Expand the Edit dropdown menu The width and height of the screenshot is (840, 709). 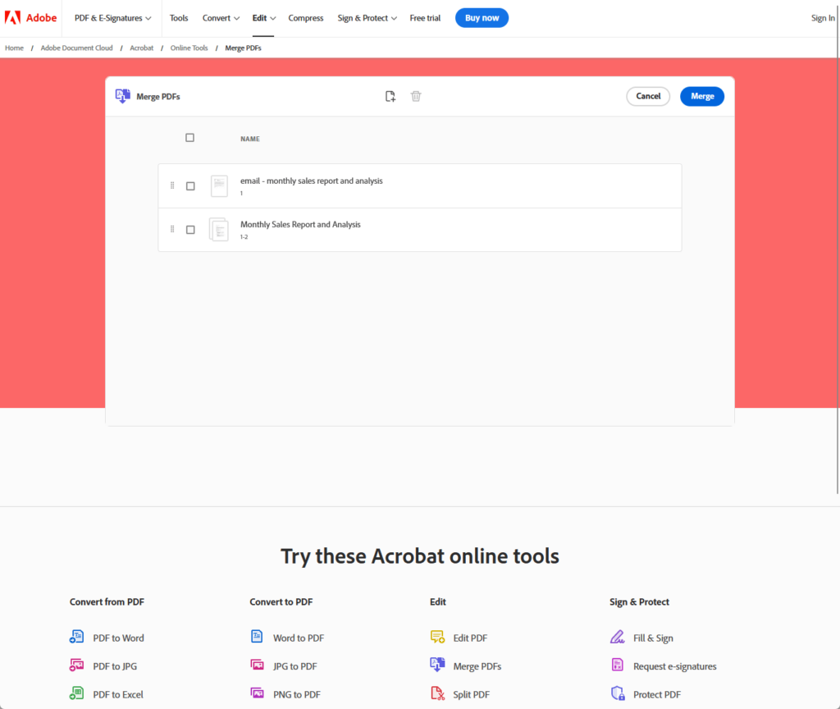tap(263, 18)
